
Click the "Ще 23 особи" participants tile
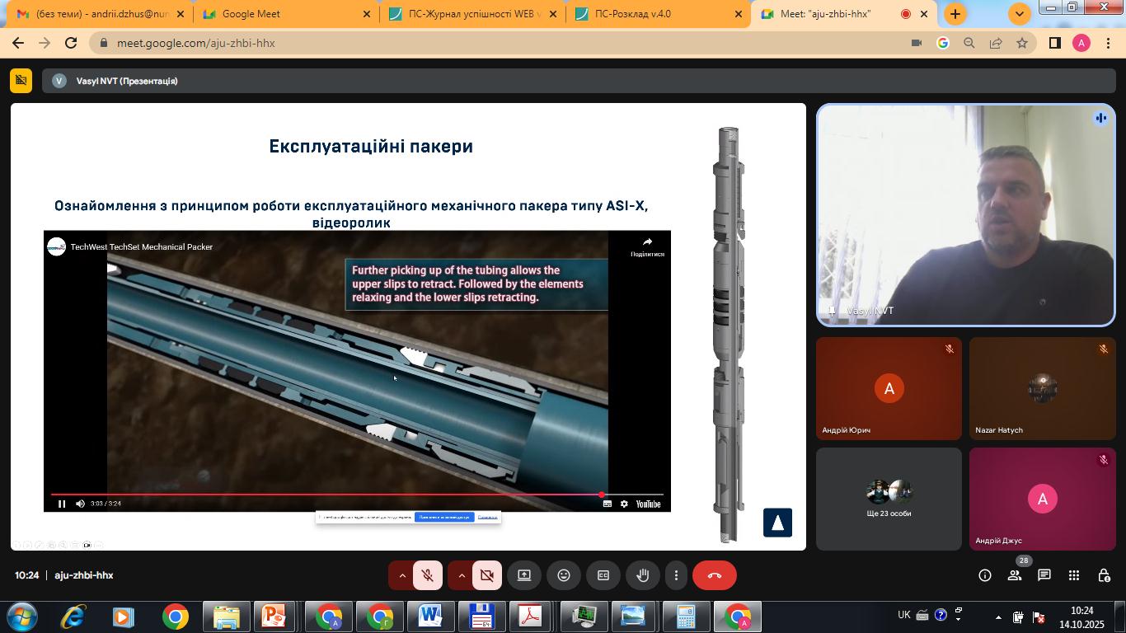889,499
